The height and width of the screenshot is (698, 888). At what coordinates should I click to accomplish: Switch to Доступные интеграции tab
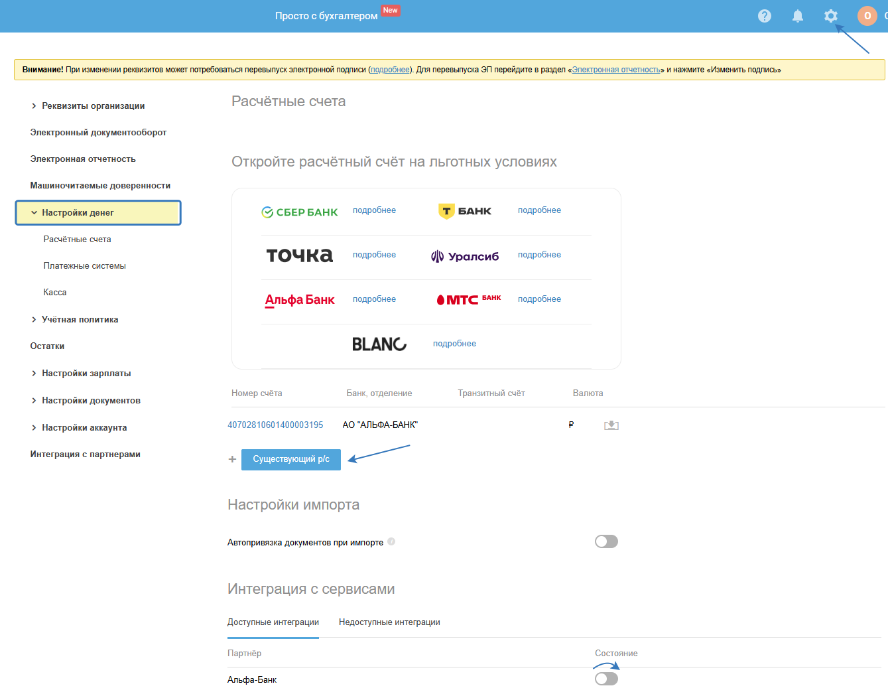[x=273, y=622]
